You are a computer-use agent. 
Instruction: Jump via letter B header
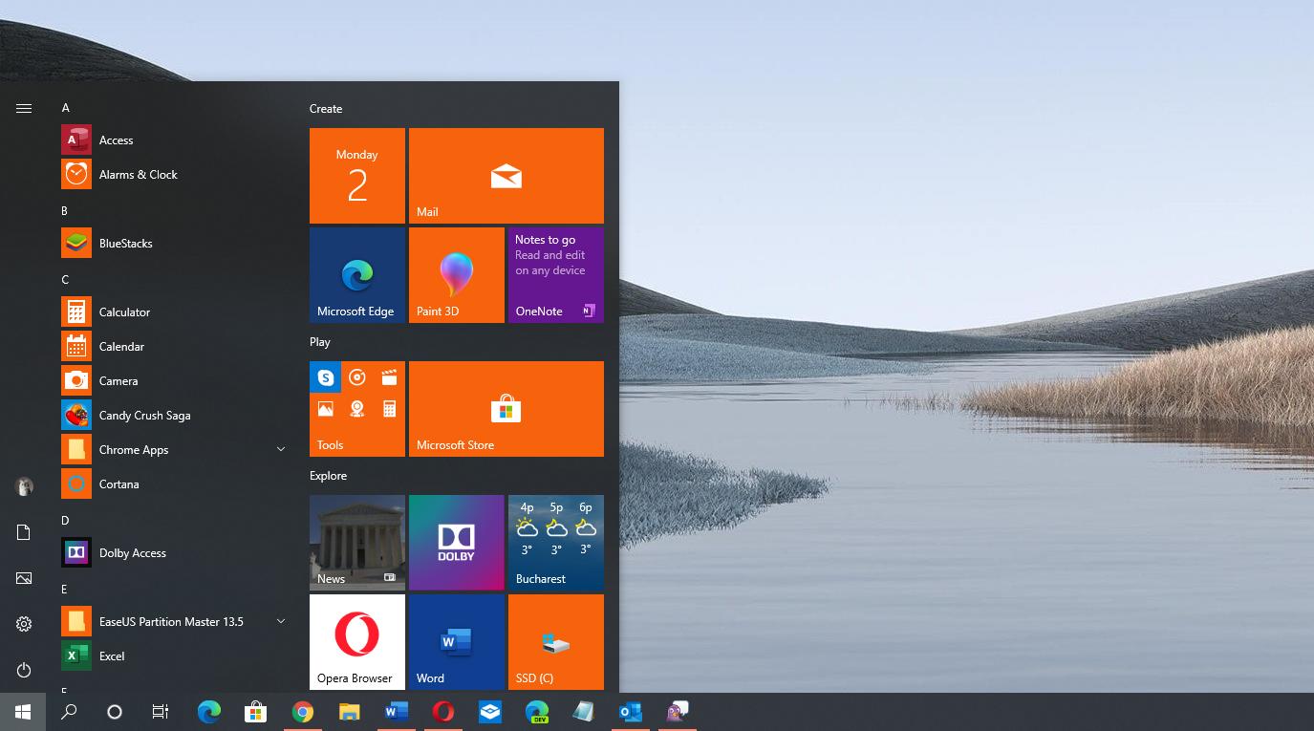(x=65, y=211)
